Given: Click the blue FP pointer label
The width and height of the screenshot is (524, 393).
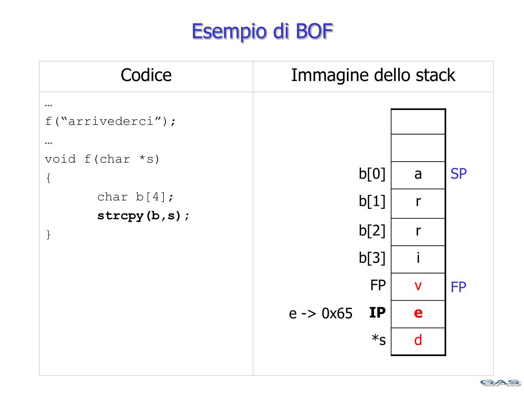Looking at the screenshot, I should [x=458, y=287].
